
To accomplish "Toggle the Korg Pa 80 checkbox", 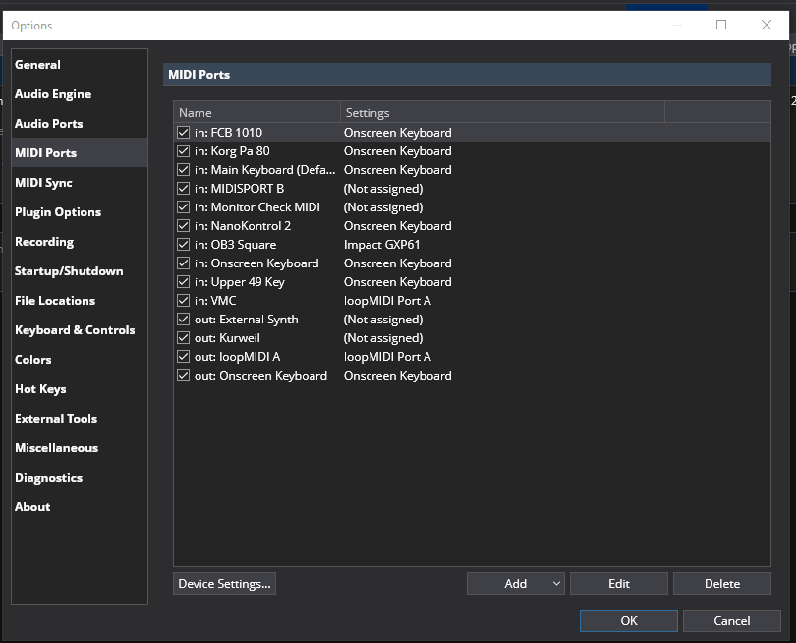I will click(x=183, y=151).
